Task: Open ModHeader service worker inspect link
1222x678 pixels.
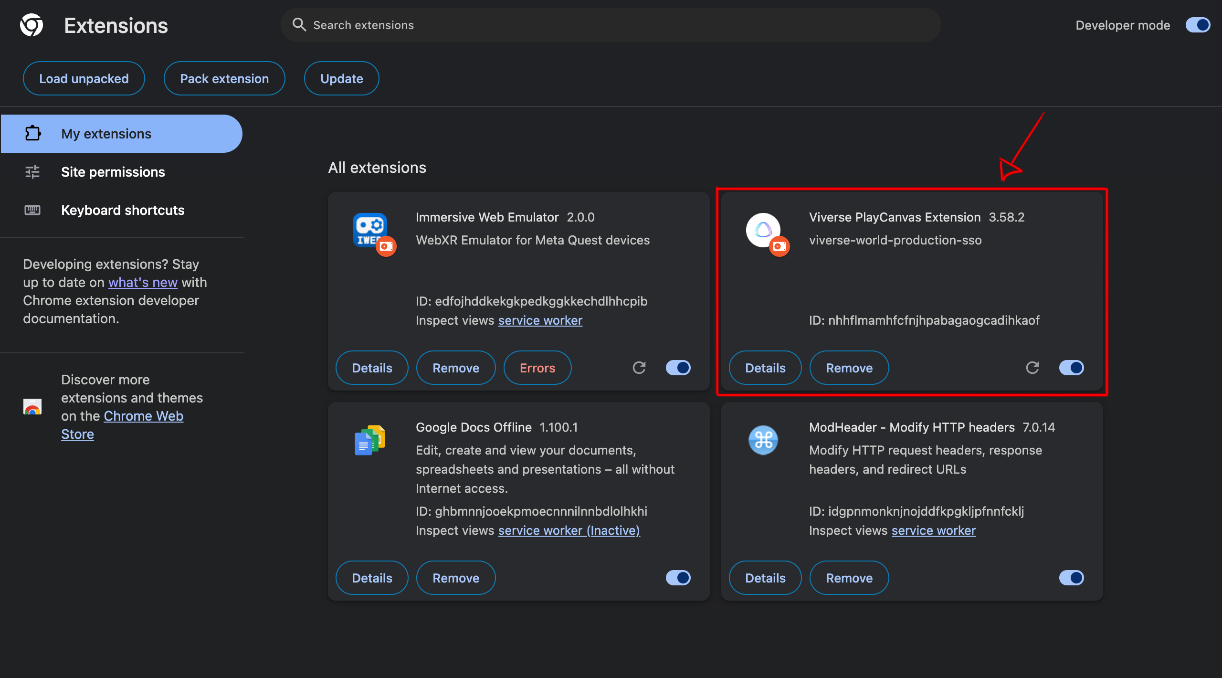Action: pyautogui.click(x=933, y=530)
